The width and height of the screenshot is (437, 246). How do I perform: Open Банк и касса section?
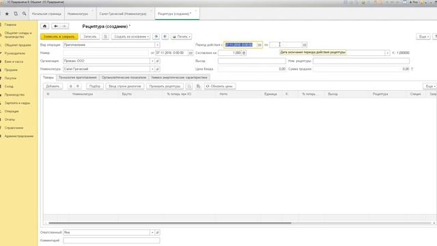14,61
